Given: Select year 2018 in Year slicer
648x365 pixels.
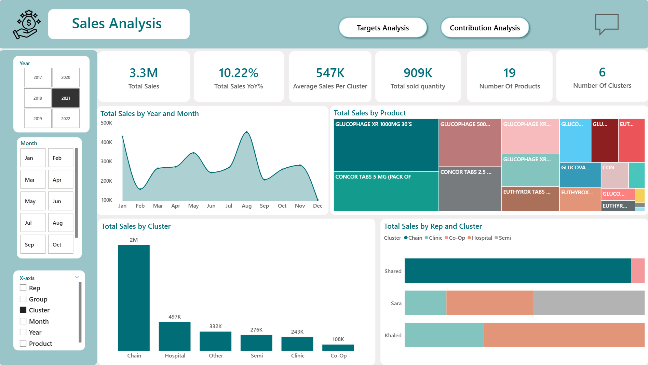Looking at the screenshot, I should [x=38, y=98].
